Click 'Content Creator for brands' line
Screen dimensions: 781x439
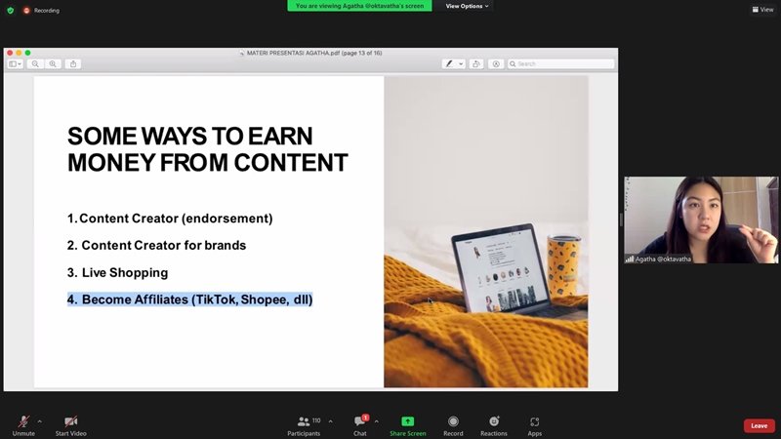point(156,245)
